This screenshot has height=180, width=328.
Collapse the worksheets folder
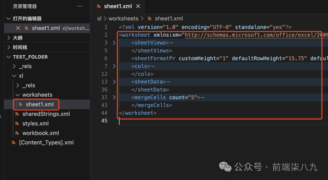pos(17,95)
